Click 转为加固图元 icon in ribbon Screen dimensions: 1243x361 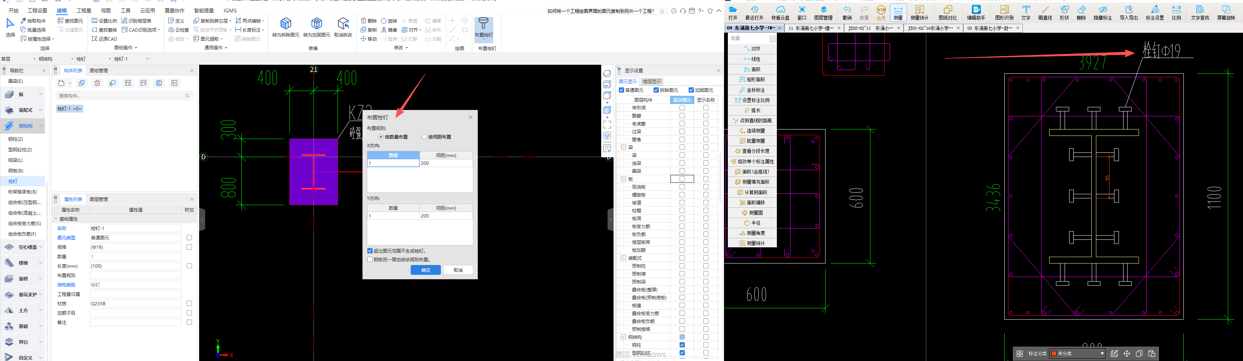[316, 27]
